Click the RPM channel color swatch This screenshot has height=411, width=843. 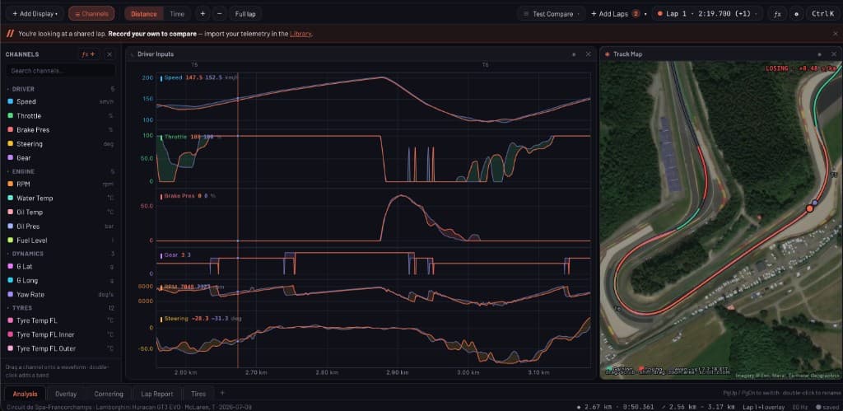tap(10, 184)
